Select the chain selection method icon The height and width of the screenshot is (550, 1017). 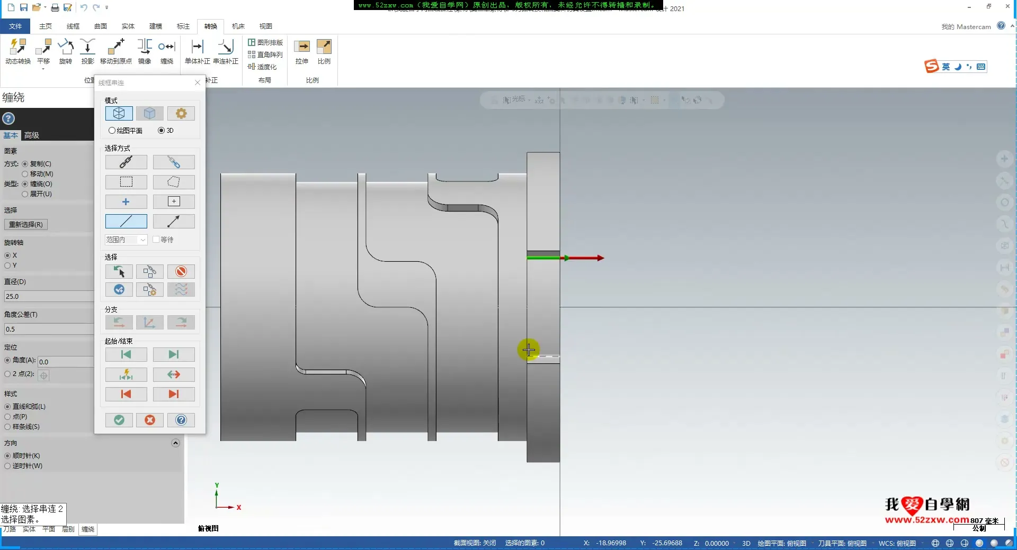pos(126,162)
